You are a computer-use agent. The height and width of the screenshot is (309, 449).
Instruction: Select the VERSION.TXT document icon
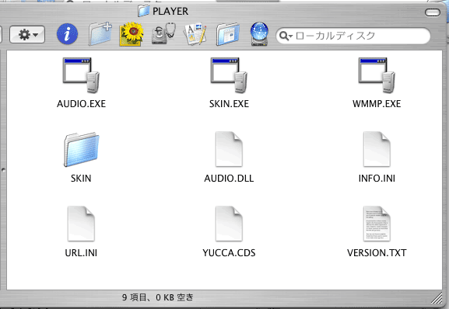(x=377, y=224)
